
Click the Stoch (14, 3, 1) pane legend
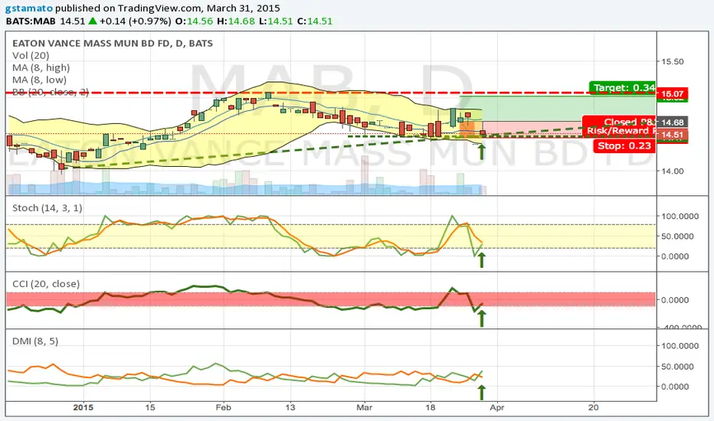[47, 208]
